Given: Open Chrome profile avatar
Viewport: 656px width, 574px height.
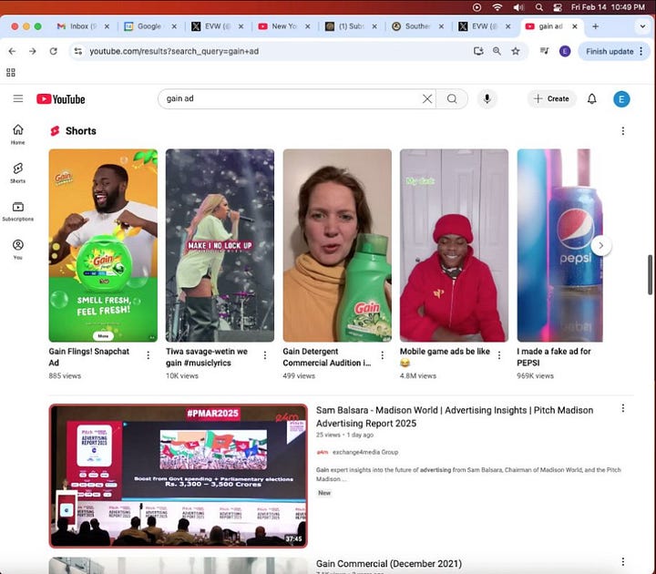Looking at the screenshot, I should 565,51.
